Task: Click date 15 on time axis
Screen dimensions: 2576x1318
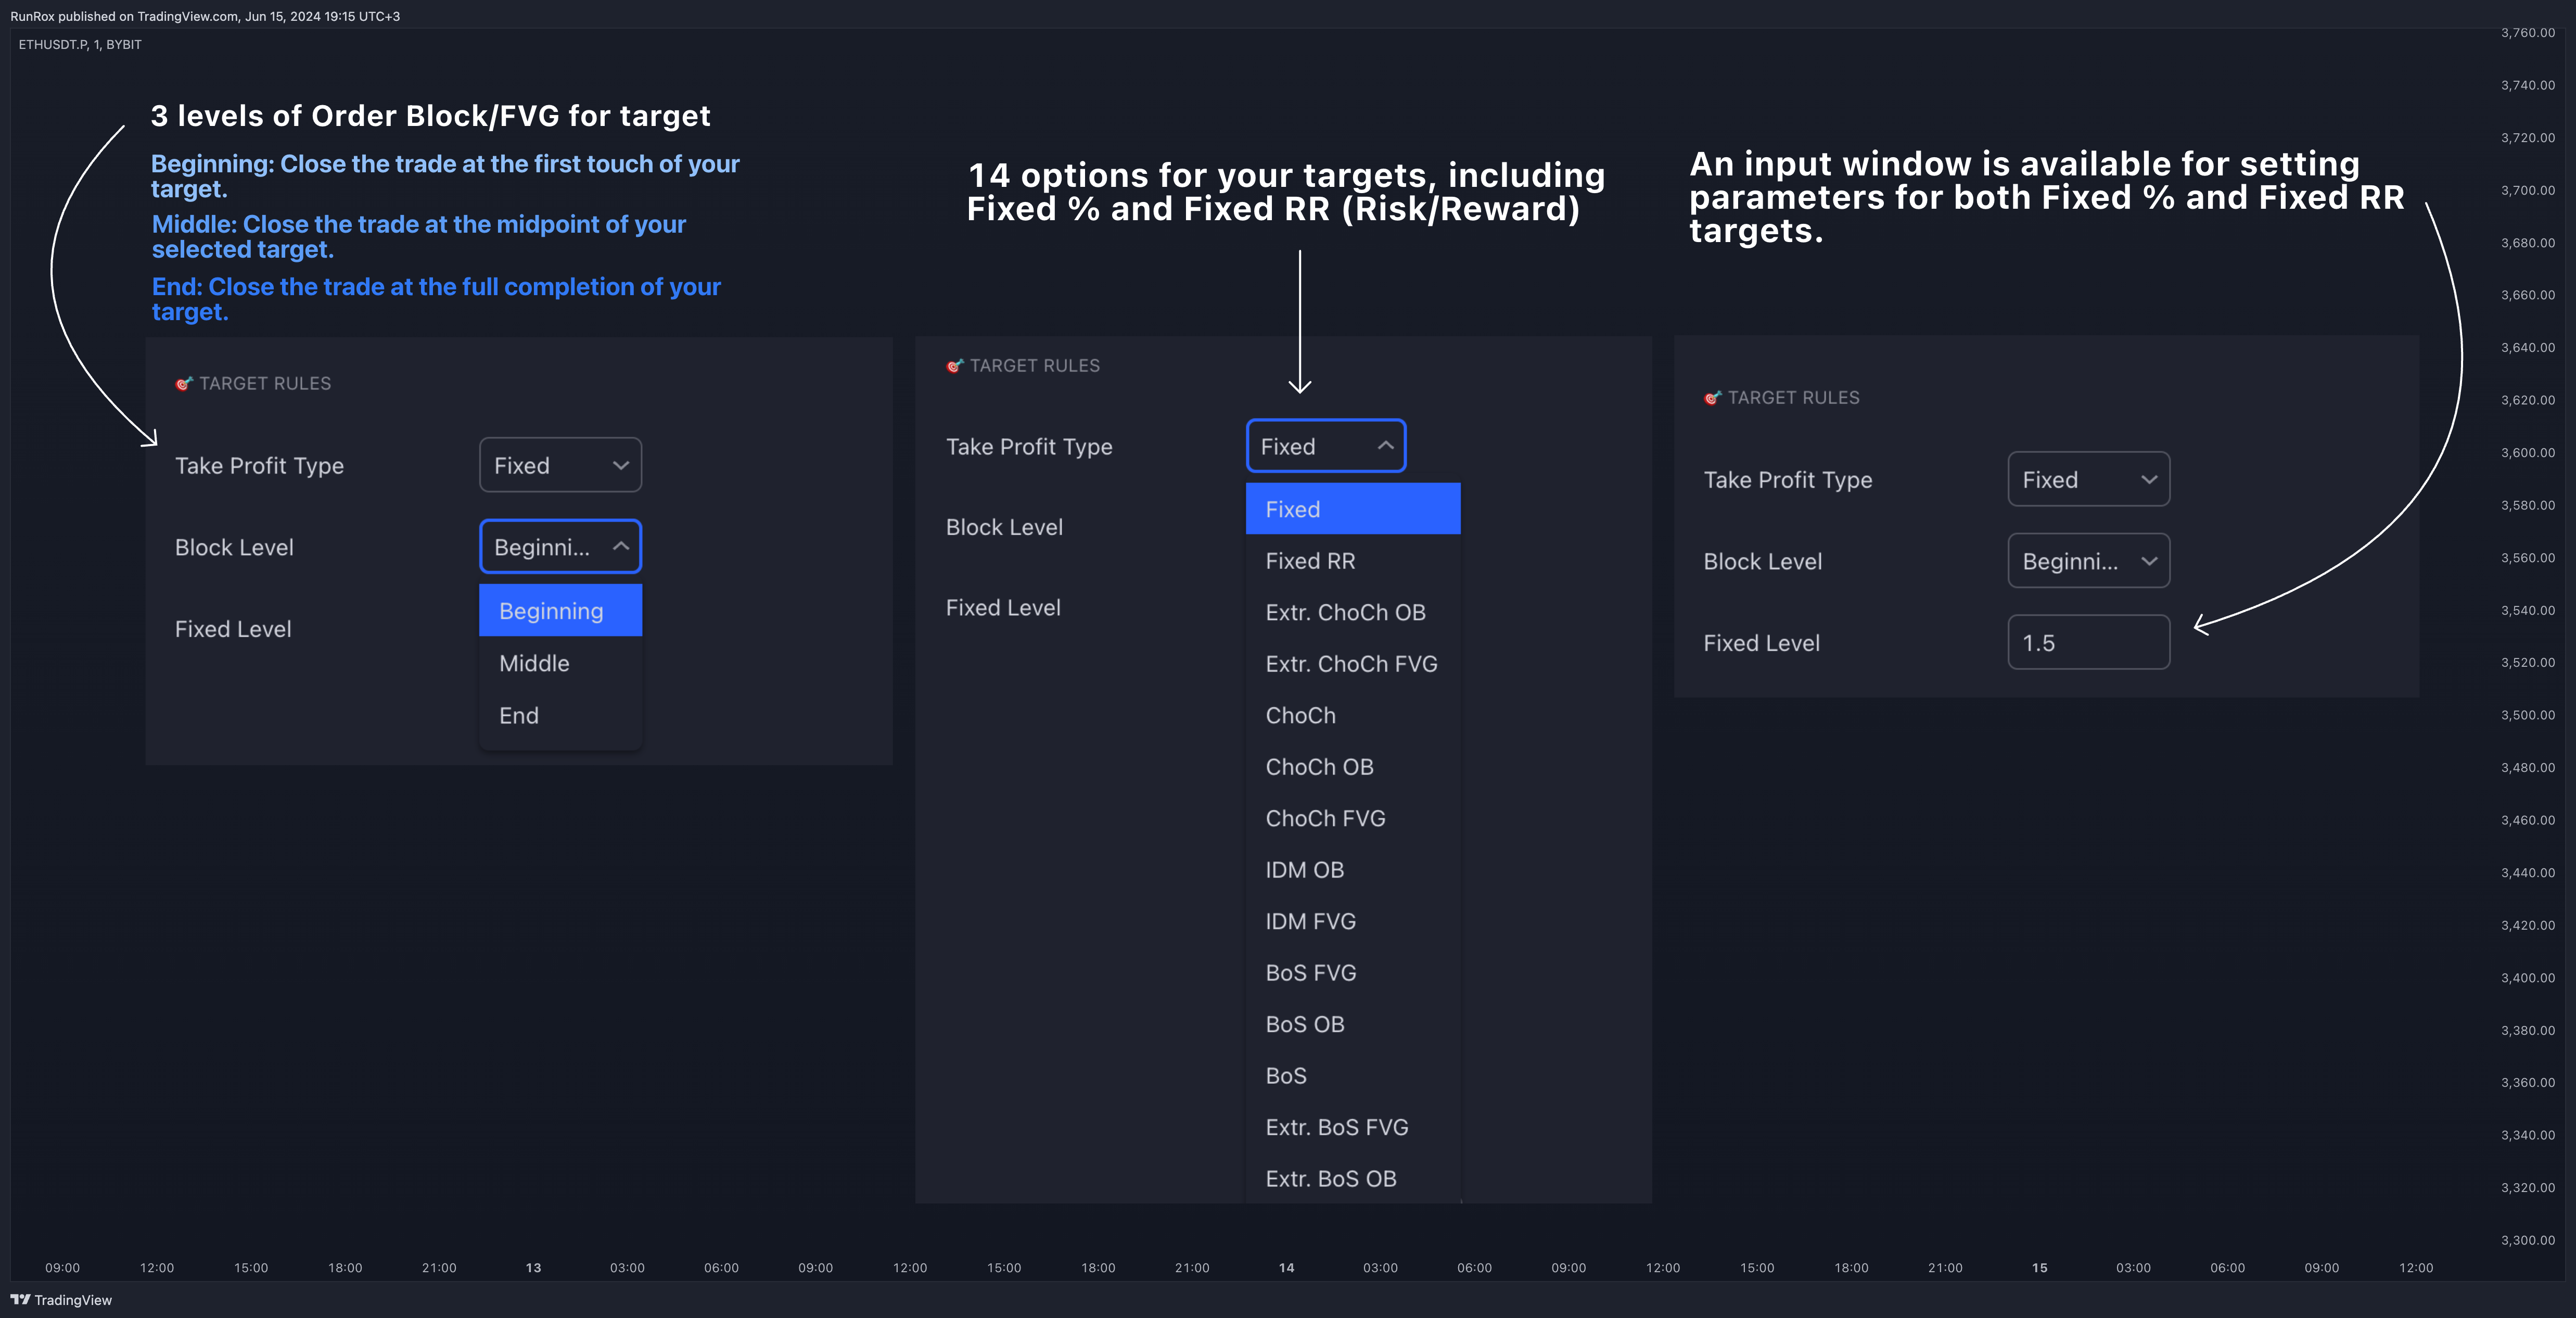Action: [x=2039, y=1268]
